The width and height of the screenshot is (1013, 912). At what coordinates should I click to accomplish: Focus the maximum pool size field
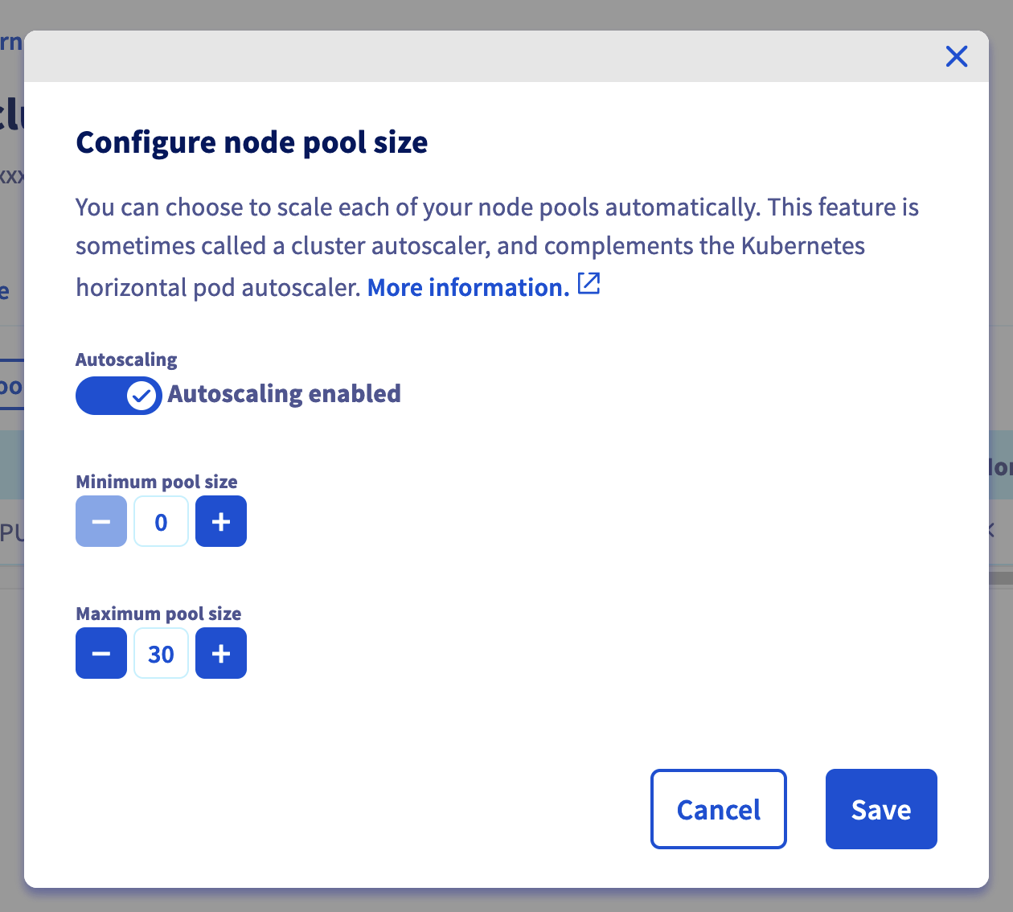(x=161, y=653)
